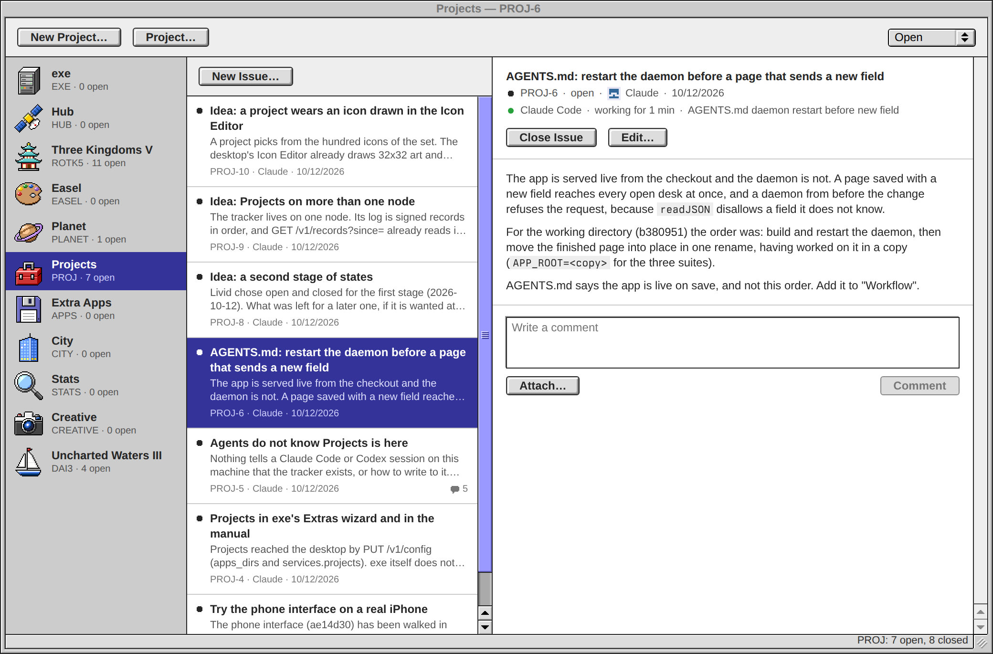Open issue 'Idea: a second stage of states'
Screen dimensions: 993x654
click(333, 300)
